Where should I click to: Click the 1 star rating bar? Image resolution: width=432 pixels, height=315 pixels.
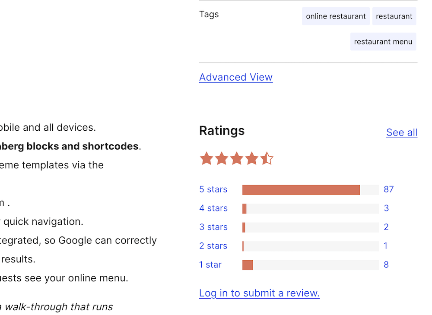pos(311,265)
